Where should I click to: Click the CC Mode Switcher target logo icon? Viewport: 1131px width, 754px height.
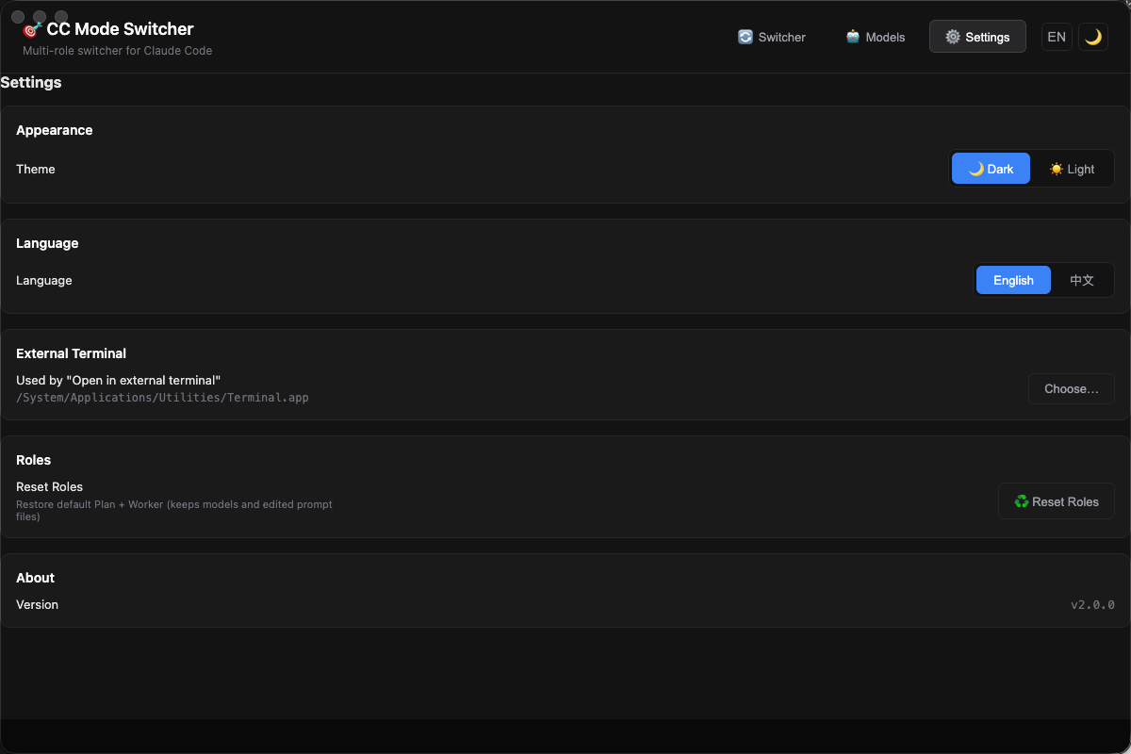pyautogui.click(x=31, y=30)
